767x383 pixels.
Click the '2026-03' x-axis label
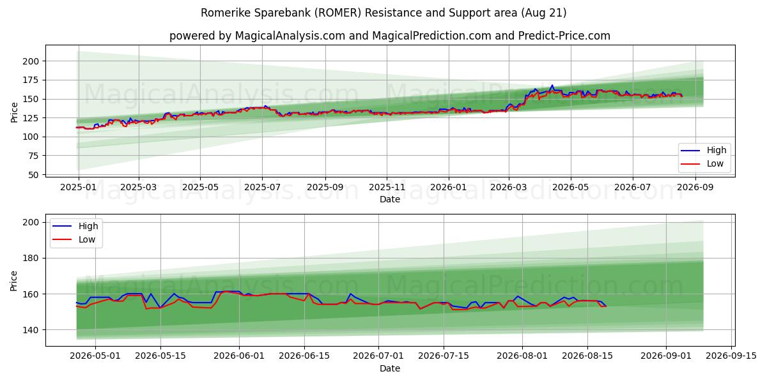click(x=508, y=188)
